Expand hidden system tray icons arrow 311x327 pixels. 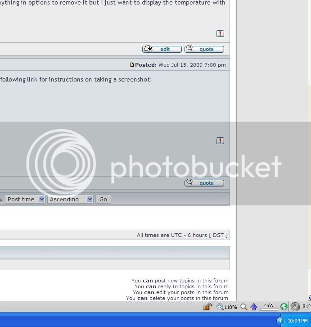coord(280,321)
